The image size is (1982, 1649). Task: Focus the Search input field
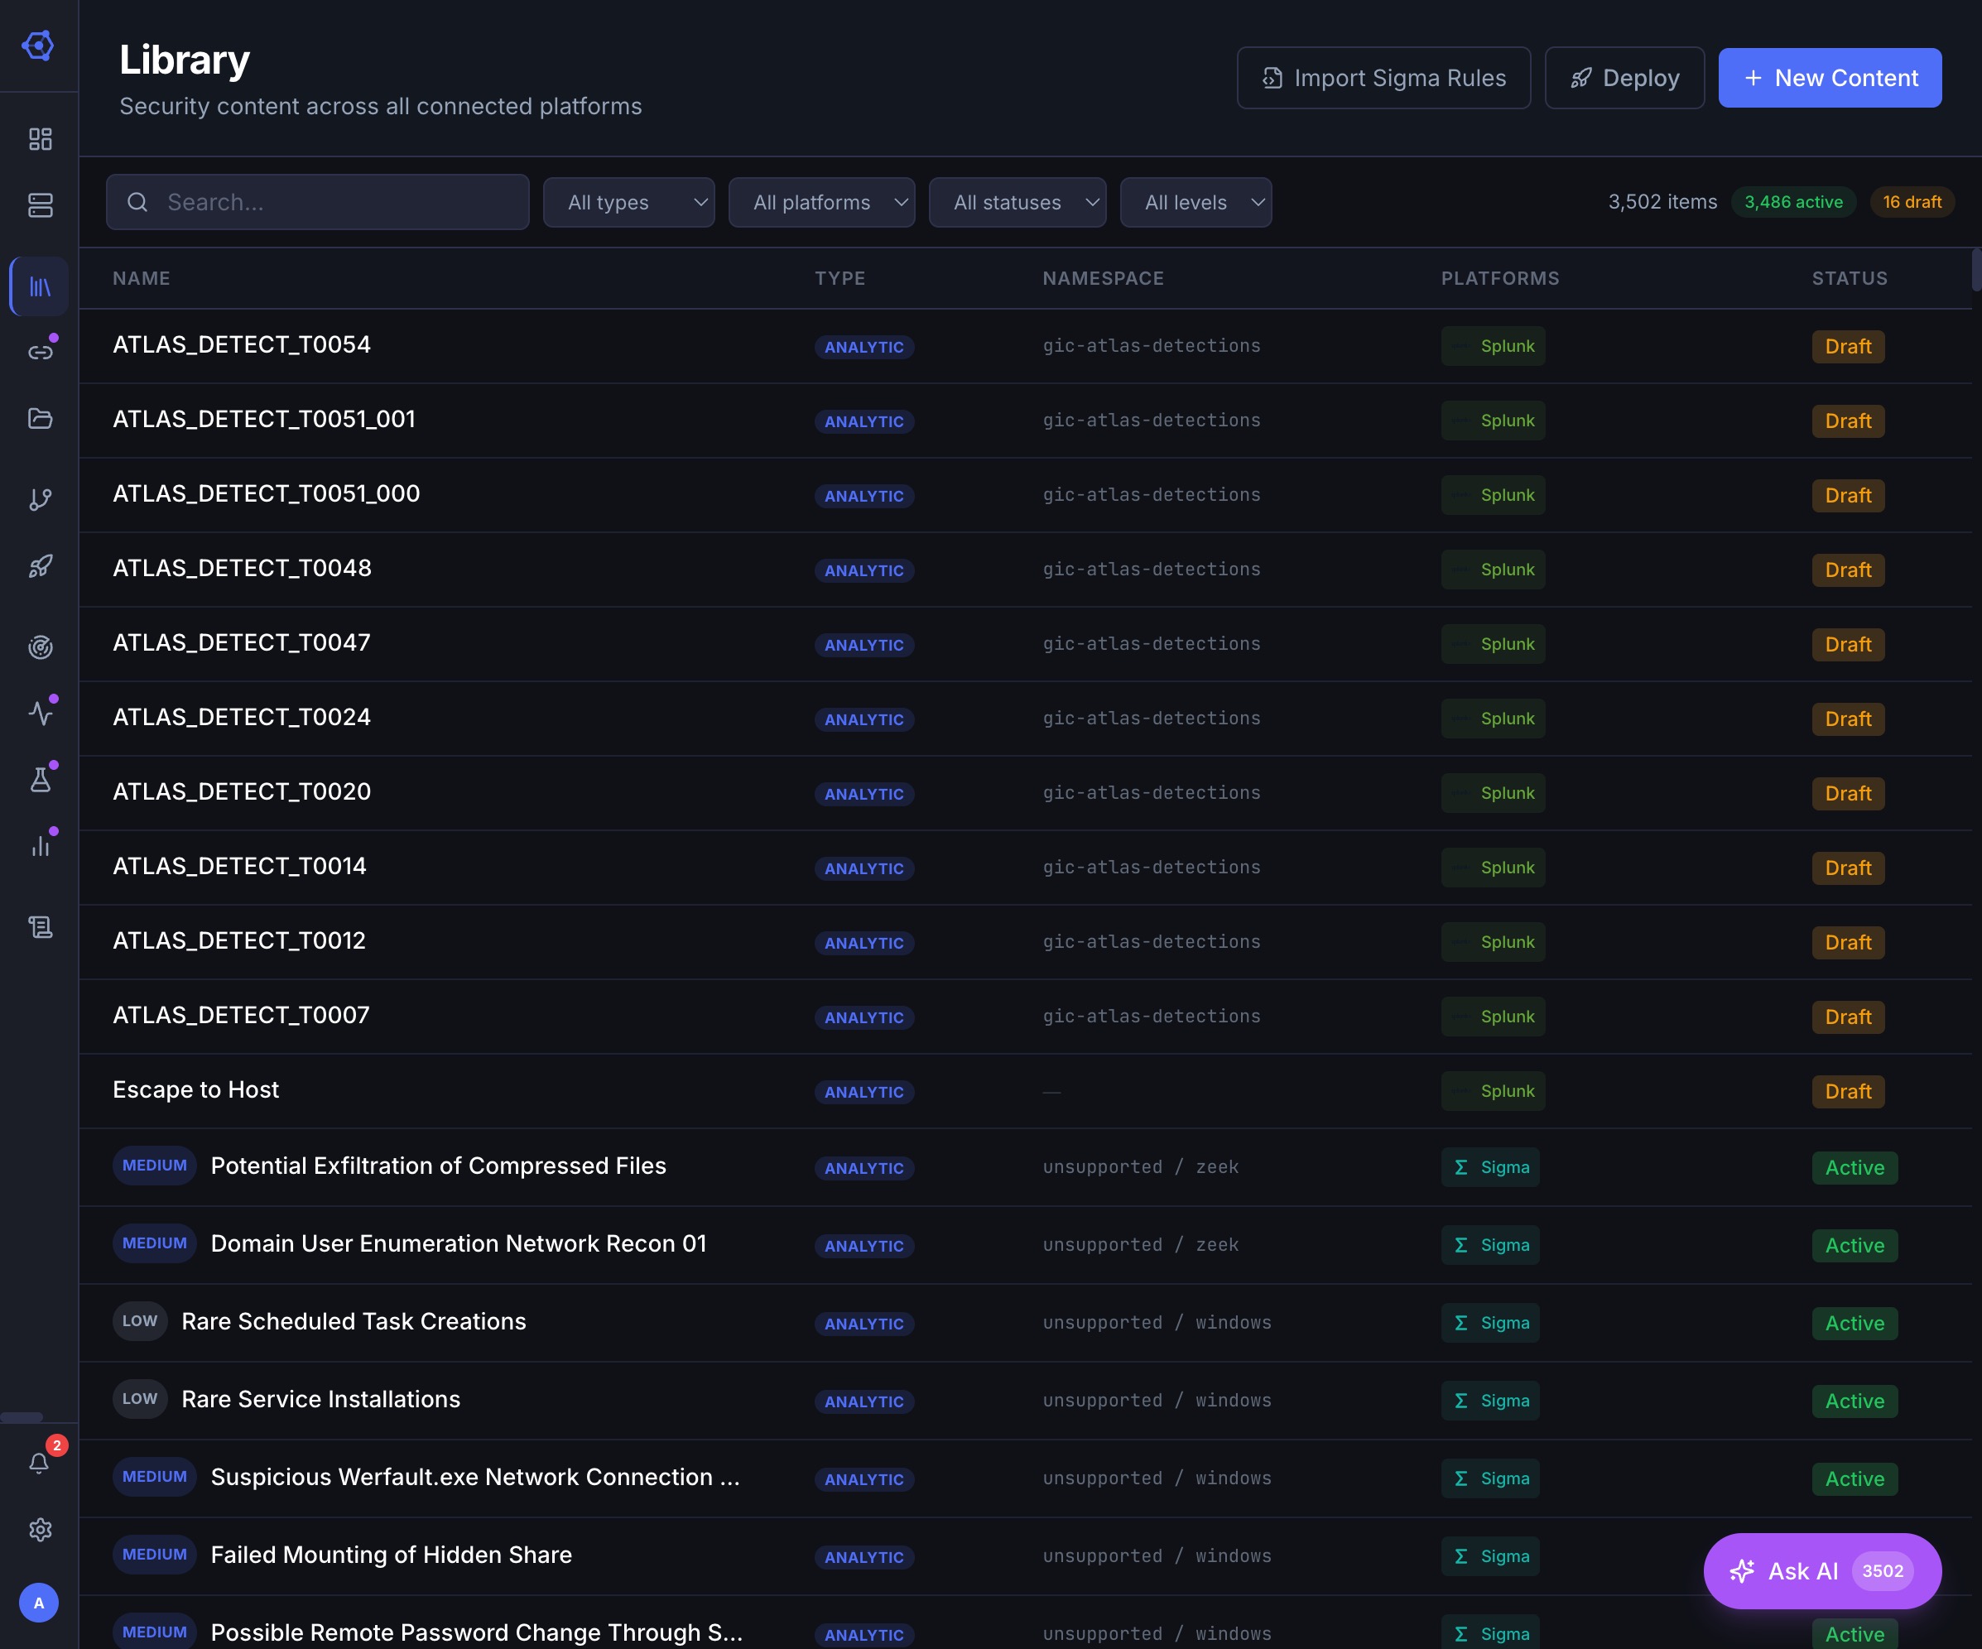[317, 202]
